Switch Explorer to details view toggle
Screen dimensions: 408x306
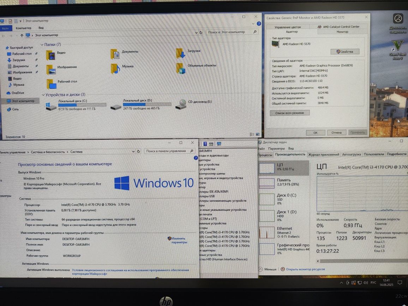[252, 134]
